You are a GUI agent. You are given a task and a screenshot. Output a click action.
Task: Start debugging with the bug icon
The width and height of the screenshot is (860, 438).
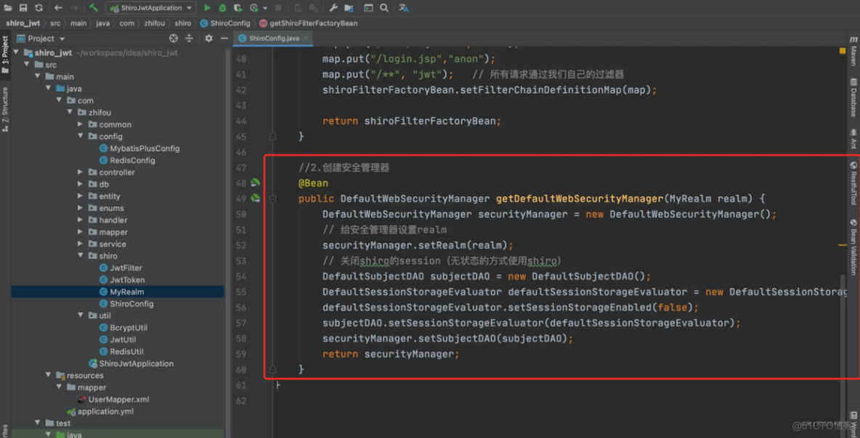222,7
